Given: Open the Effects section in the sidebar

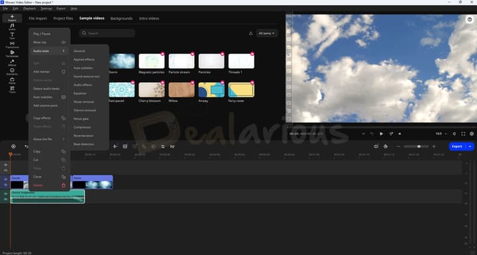Looking at the screenshot, I should pos(12,63).
